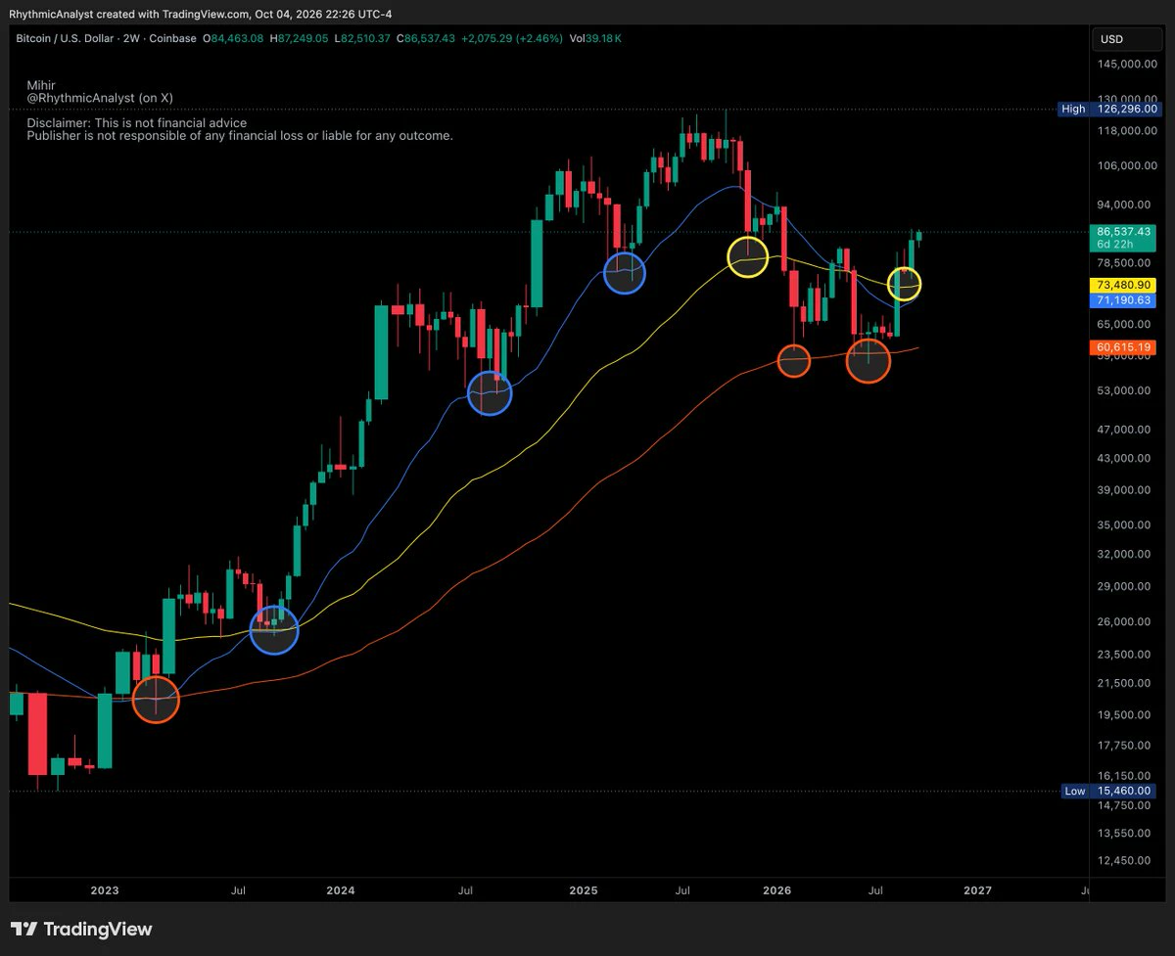
Task: Click the 'This is not financial advice' disclaimer line
Action: click(137, 123)
